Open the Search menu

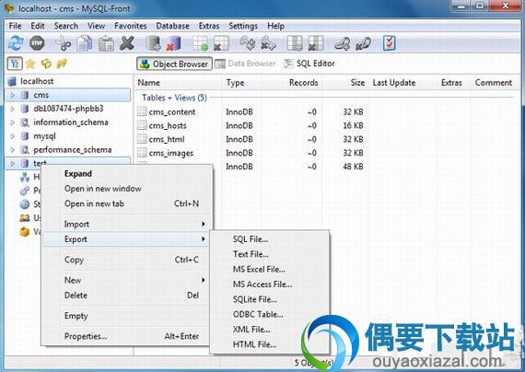pyautogui.click(x=66, y=26)
